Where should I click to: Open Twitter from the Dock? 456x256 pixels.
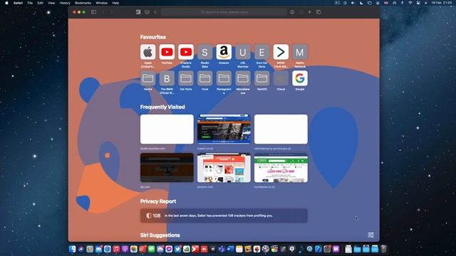point(177,249)
